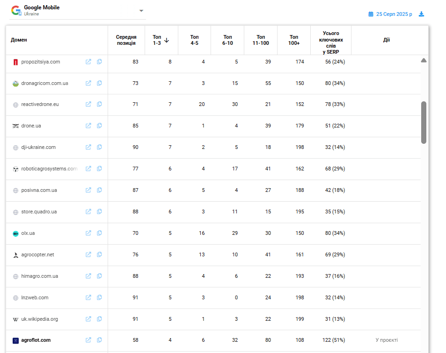Copy himagro.com.ua domain icon
The image size is (446, 353).
coord(99,276)
